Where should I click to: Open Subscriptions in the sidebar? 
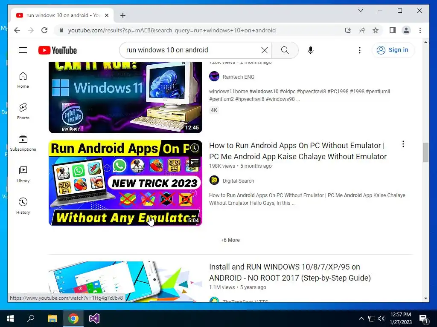(23, 143)
